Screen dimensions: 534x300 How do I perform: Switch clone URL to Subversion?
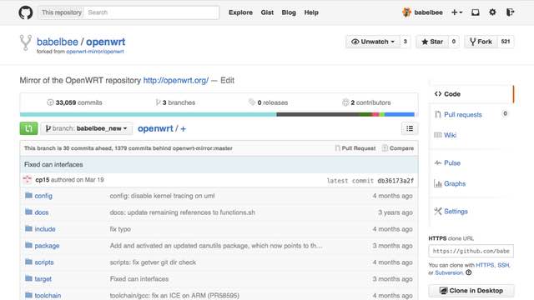point(449,272)
